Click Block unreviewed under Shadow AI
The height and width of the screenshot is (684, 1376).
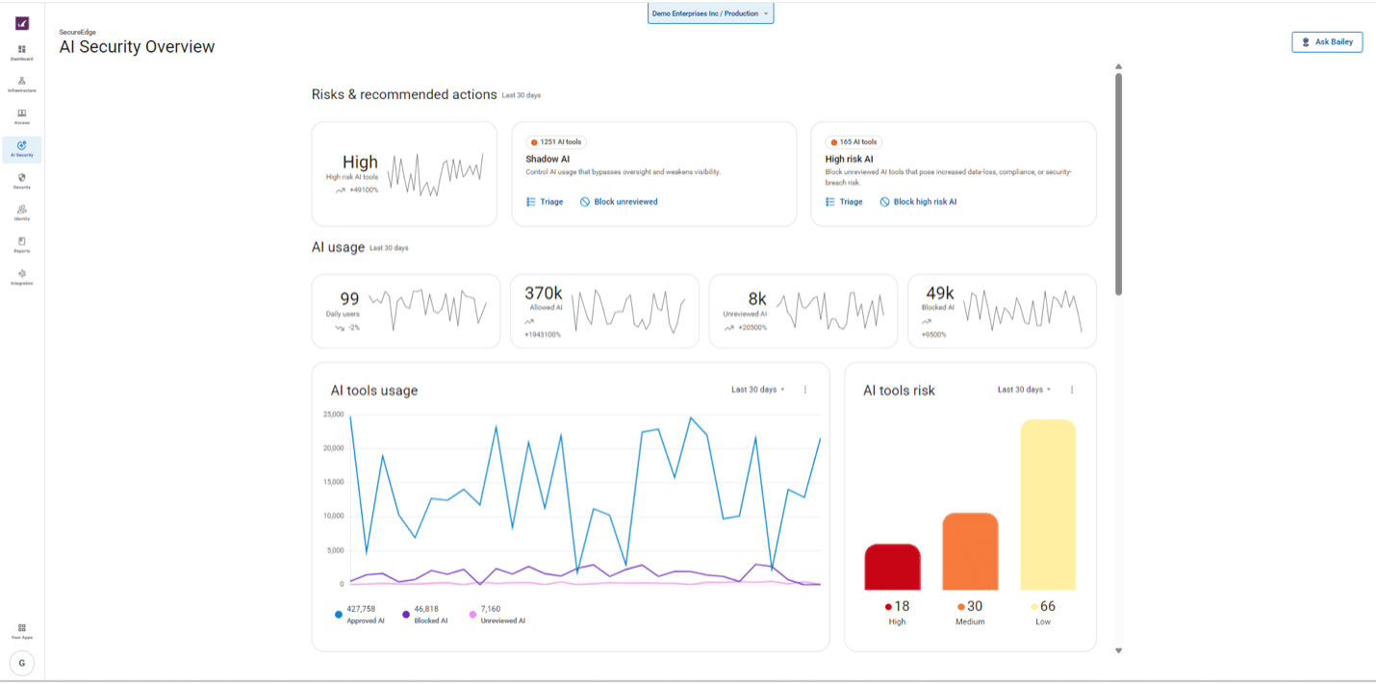click(619, 202)
